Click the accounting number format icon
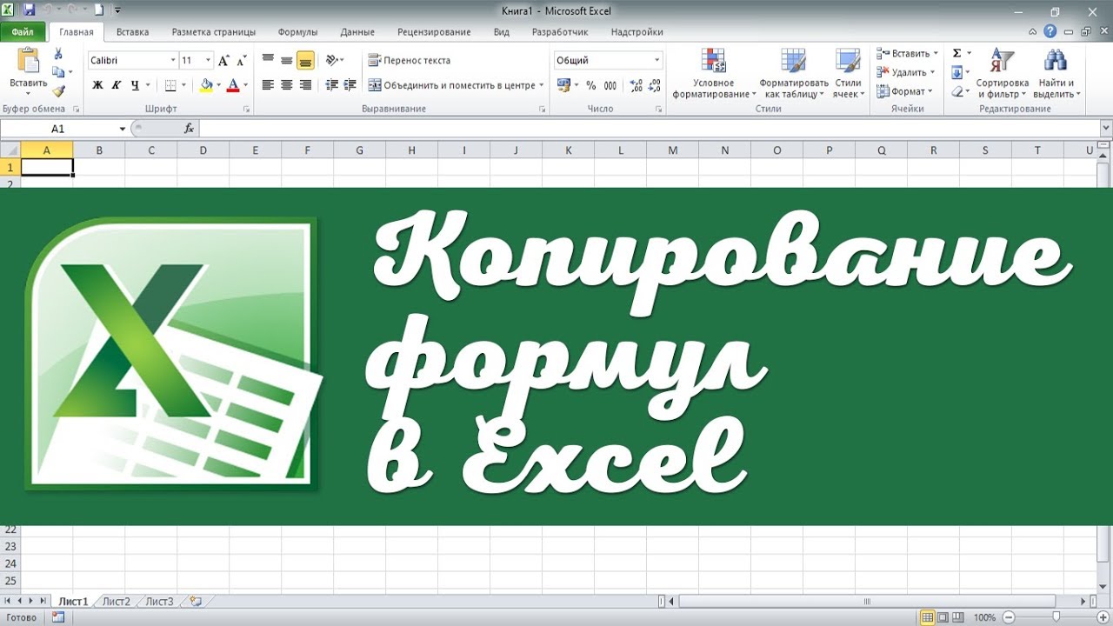This screenshot has height=626, width=1113. 563,85
